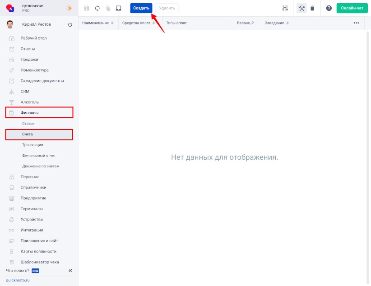The width and height of the screenshot is (371, 286).
Task: Click the Продажи basket icon
Action: click(11, 60)
